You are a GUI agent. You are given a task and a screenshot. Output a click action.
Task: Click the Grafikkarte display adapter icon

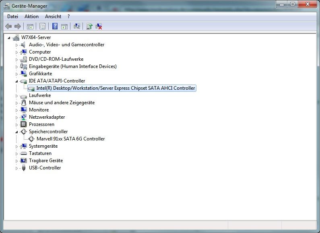pyautogui.click(x=24, y=74)
